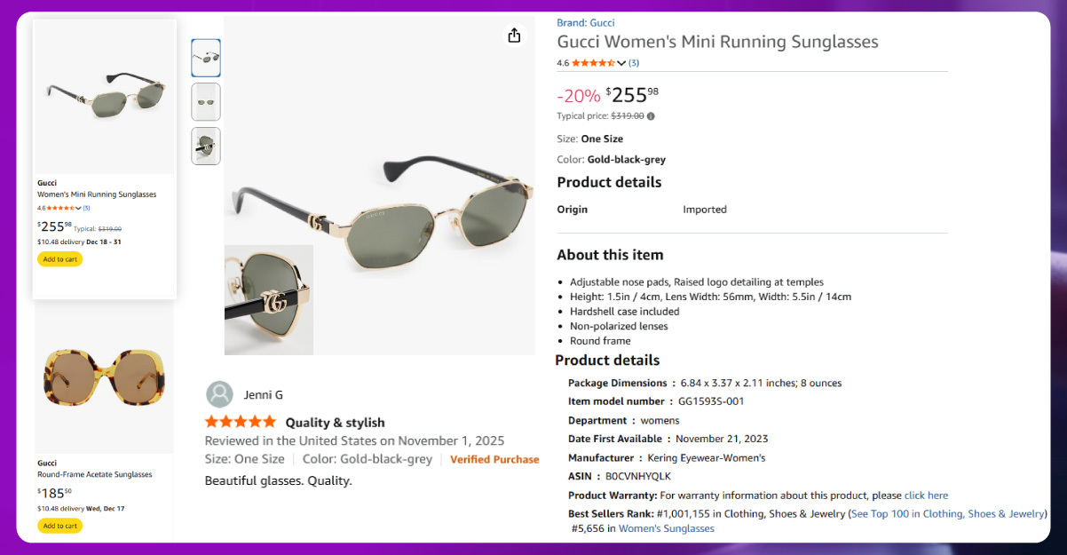Click the share icon above product image
The image size is (1067, 555).
[x=514, y=36]
